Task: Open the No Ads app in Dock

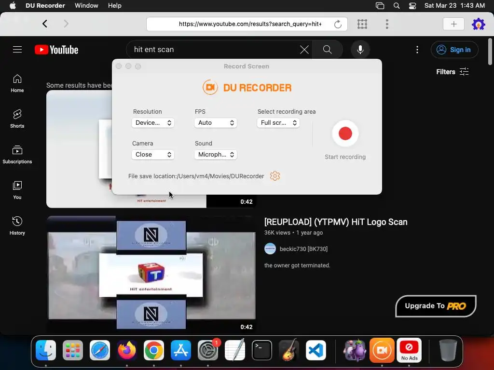Action: pos(409,350)
